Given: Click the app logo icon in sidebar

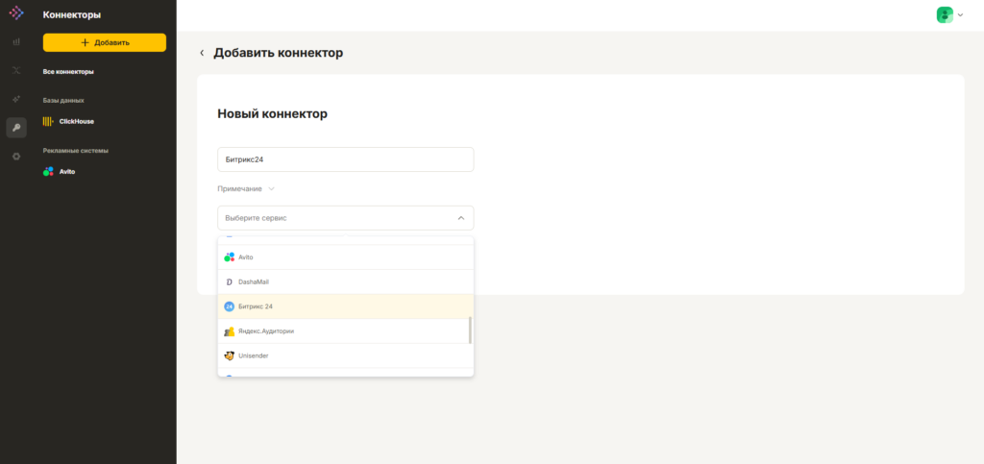Looking at the screenshot, I should pyautogui.click(x=16, y=12).
